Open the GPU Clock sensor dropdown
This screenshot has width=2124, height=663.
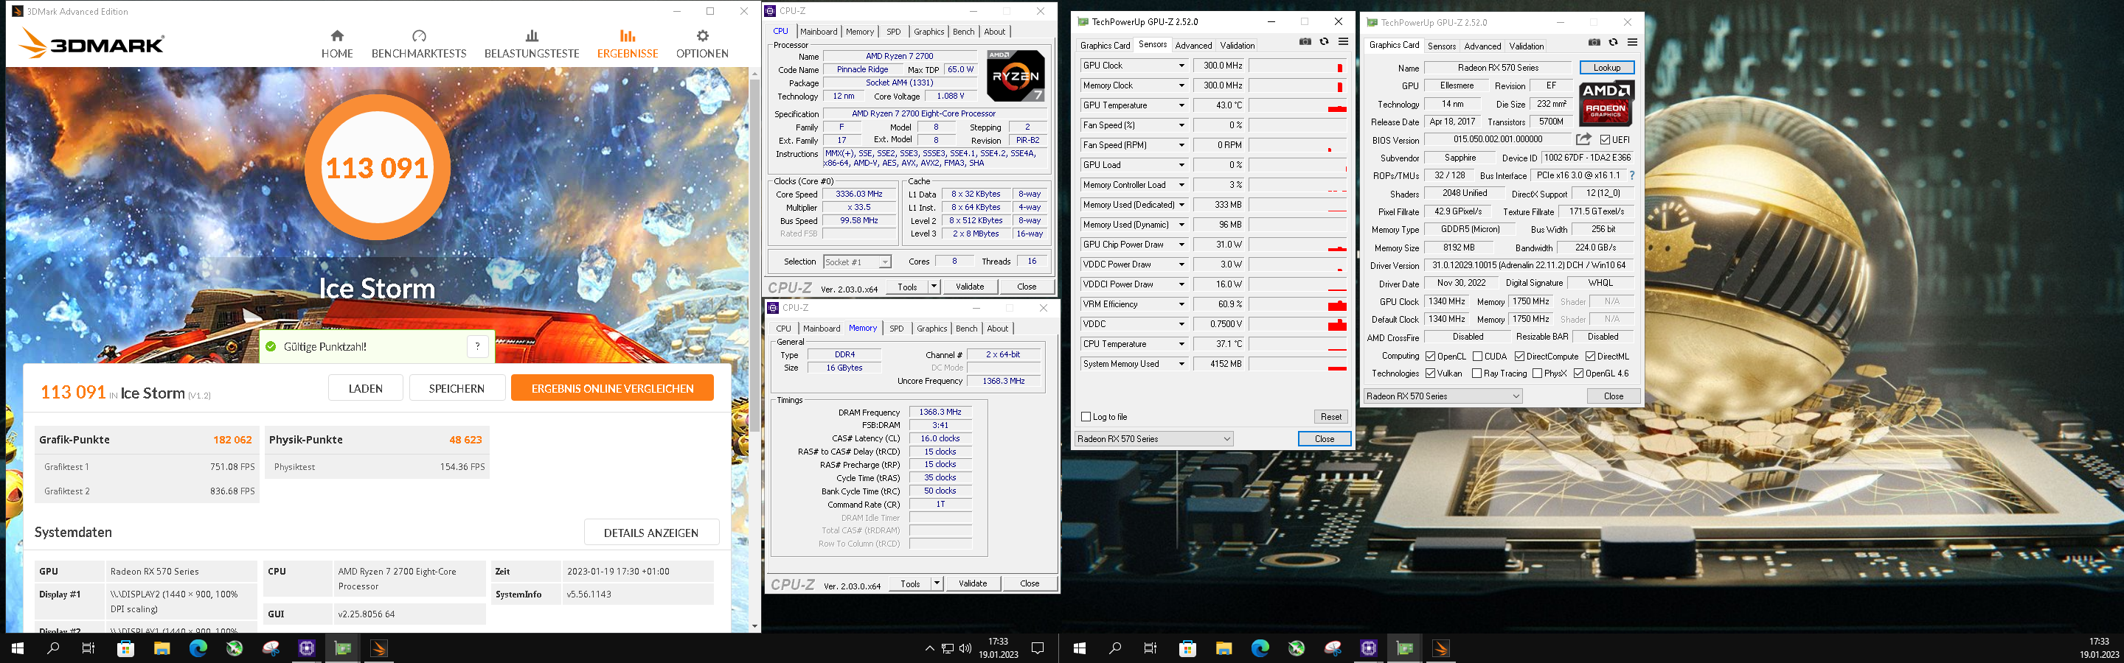[1181, 66]
